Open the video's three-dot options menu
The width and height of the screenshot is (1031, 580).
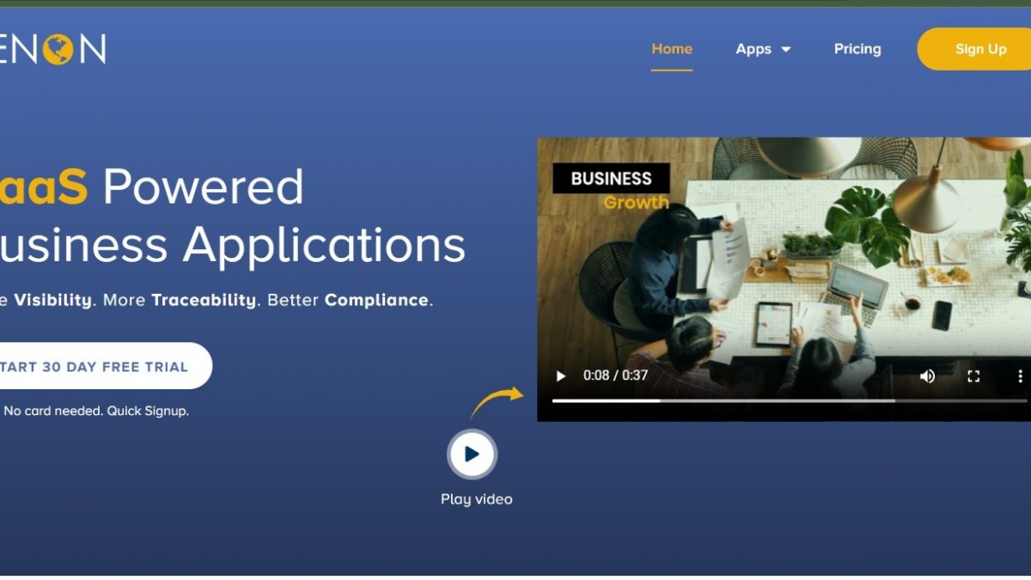[1020, 375]
